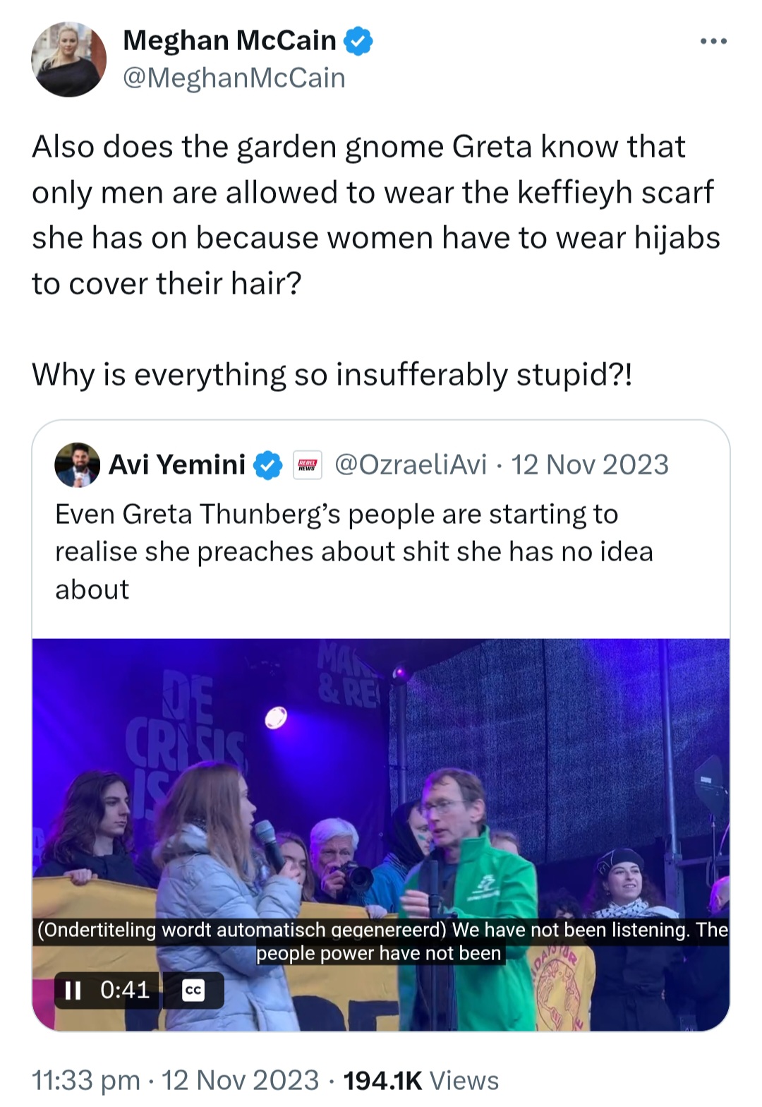Open the Meghan McCain display name link

coord(229,41)
